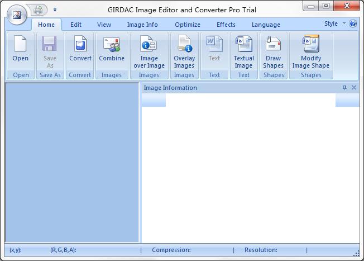Click the printer quick access icon

click(38, 10)
